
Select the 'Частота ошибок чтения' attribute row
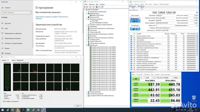164,36
